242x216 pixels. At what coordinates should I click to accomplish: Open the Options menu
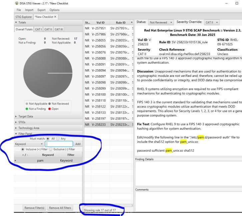coord(54,10)
